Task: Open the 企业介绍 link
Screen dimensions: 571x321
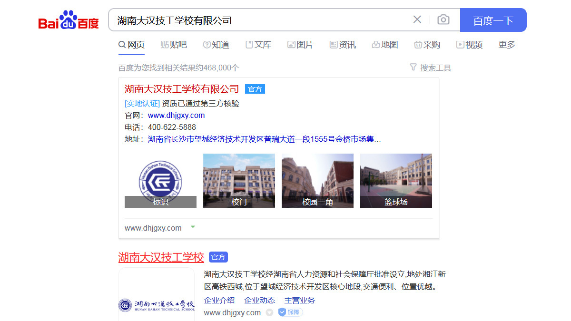Action: coord(219,300)
